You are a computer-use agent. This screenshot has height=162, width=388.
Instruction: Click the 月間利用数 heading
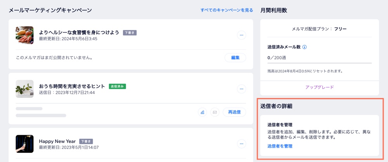click(274, 10)
